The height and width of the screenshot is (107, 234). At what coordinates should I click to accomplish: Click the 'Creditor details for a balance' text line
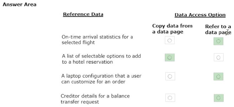pyautogui.click(x=95, y=96)
